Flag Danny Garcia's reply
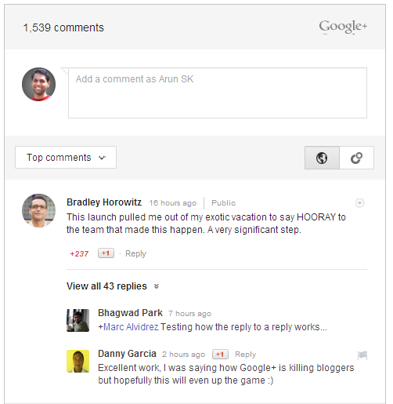This screenshot has width=393, height=404. tap(362, 355)
